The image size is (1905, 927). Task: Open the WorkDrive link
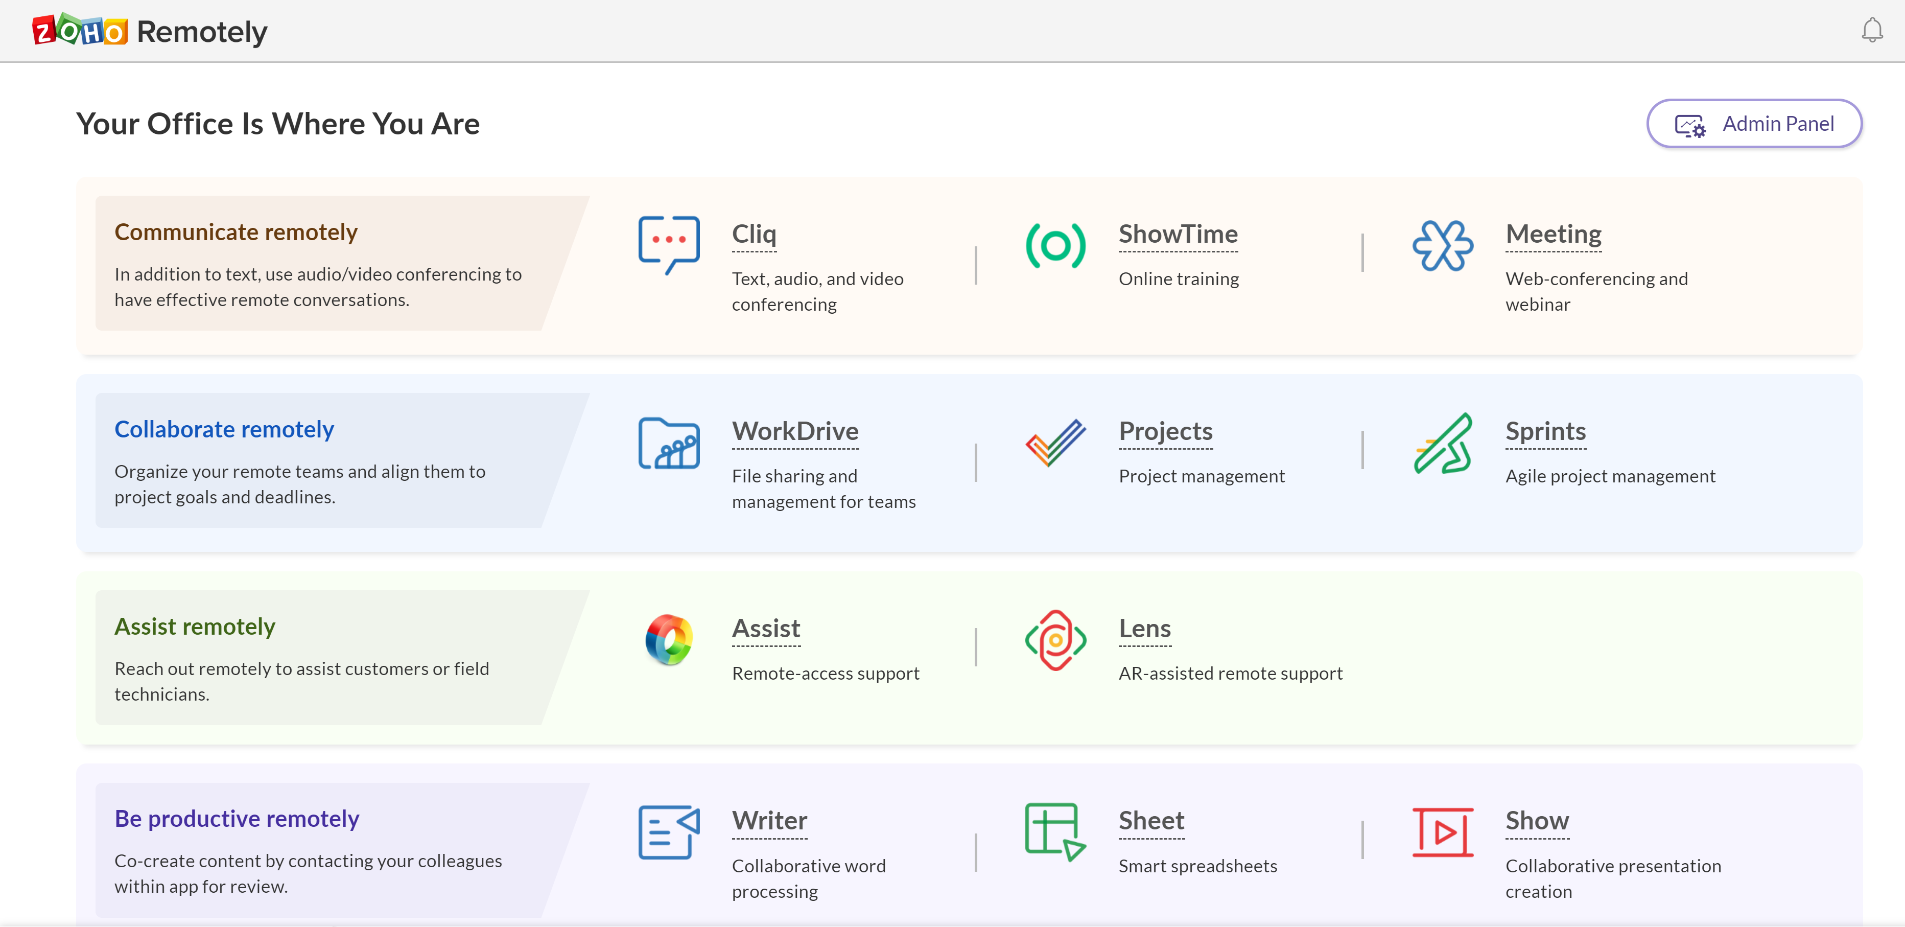tap(795, 431)
